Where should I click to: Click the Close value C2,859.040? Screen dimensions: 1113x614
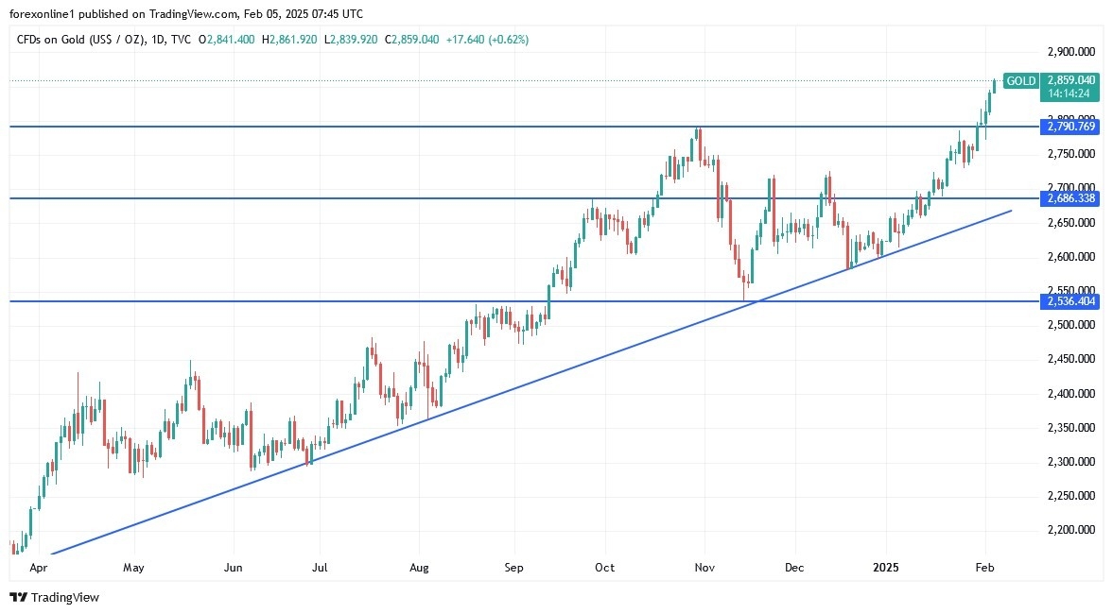pos(410,39)
